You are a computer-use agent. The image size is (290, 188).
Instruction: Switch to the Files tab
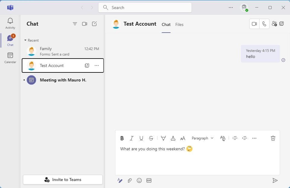tap(179, 24)
